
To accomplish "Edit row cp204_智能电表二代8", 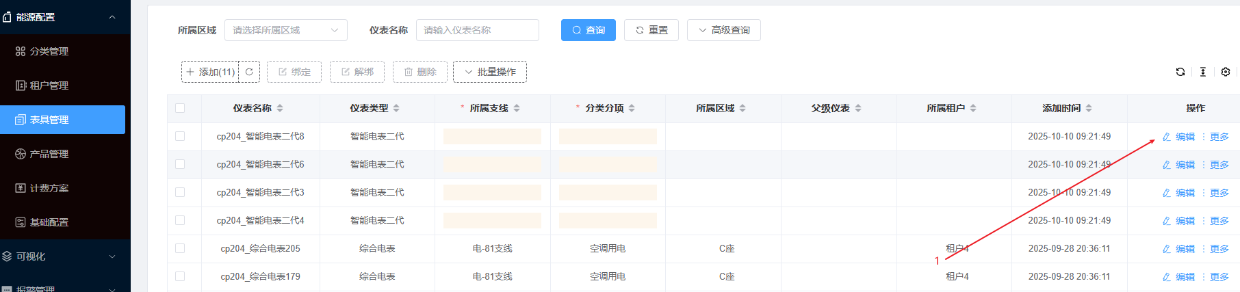I will (1178, 137).
